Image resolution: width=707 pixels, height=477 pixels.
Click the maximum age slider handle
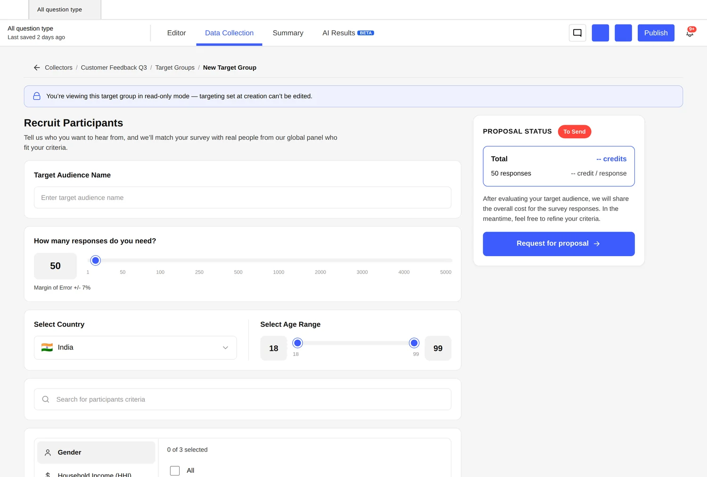[414, 343]
